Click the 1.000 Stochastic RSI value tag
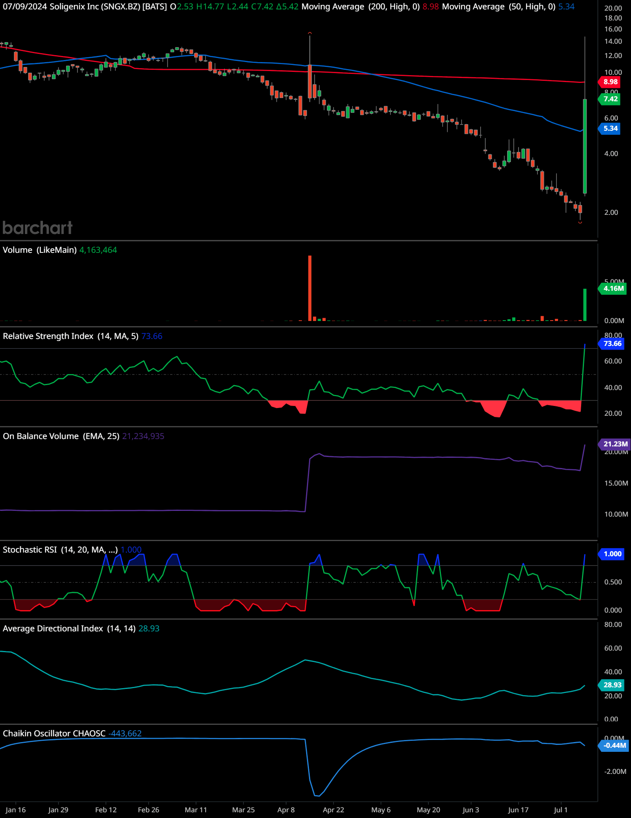Screen dimensions: 631x818 click(x=612, y=554)
